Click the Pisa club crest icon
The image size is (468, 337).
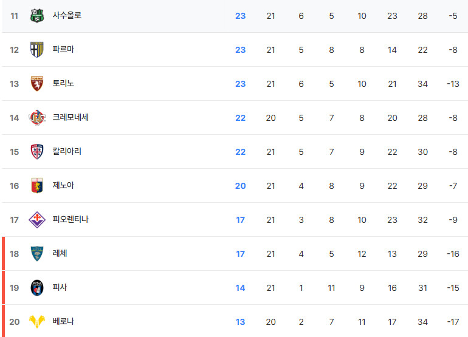click(x=37, y=288)
